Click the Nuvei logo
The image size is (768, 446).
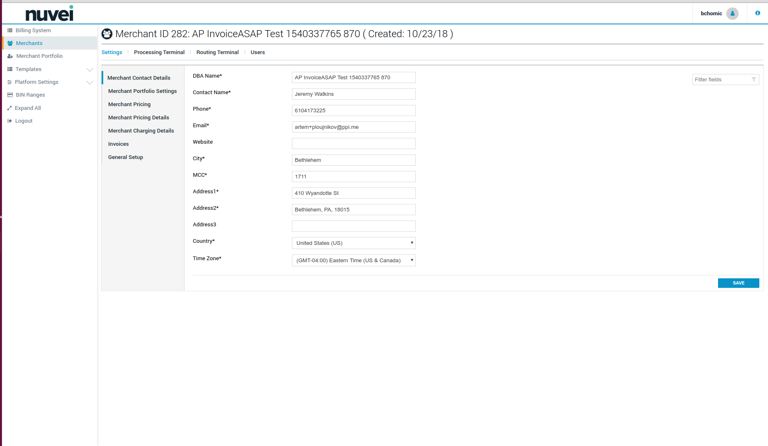click(x=50, y=13)
